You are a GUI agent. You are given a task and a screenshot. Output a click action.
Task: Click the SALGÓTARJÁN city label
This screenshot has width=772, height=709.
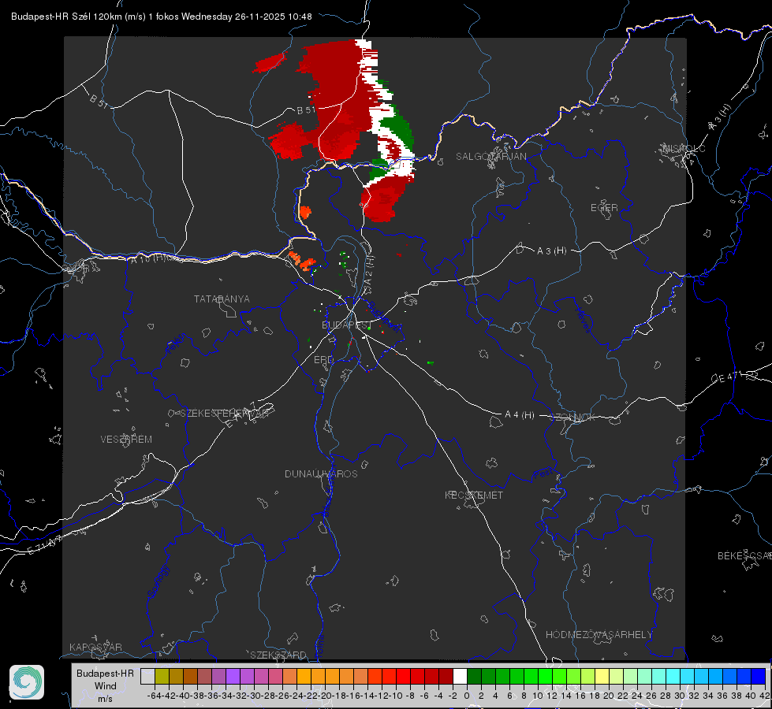490,157
